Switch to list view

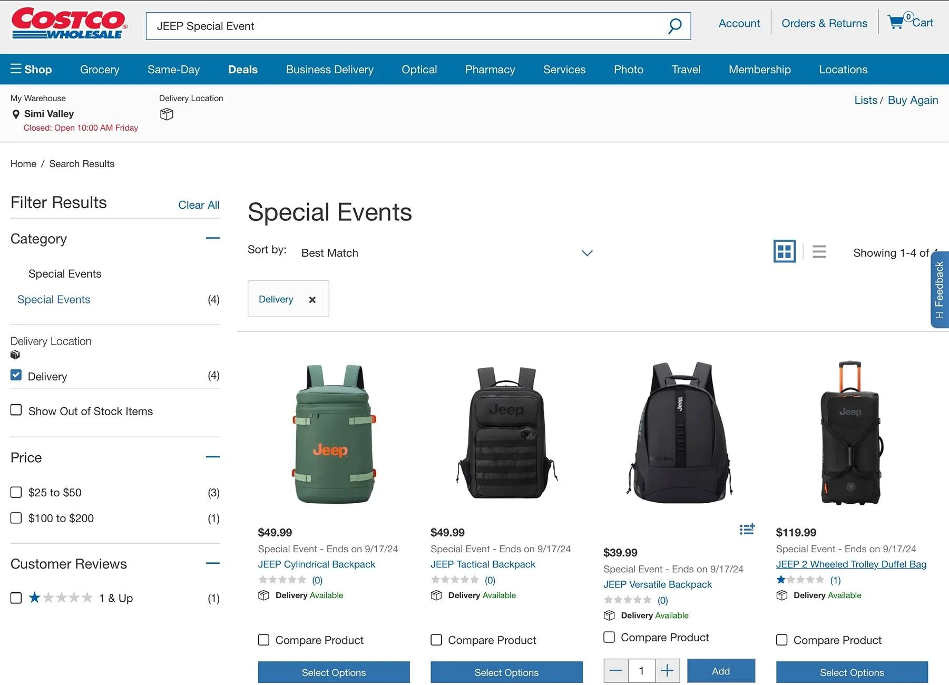[x=819, y=251]
